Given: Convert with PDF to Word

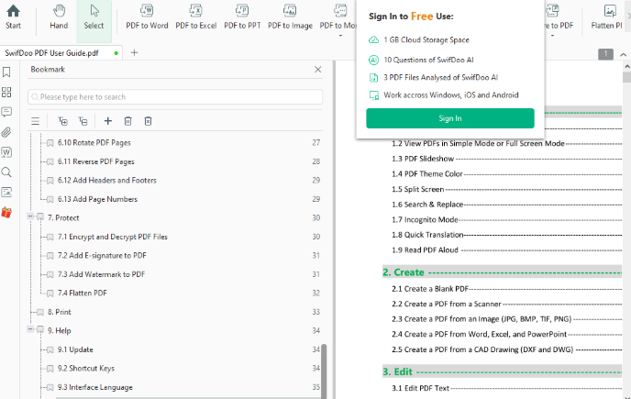Looking at the screenshot, I should [x=147, y=17].
